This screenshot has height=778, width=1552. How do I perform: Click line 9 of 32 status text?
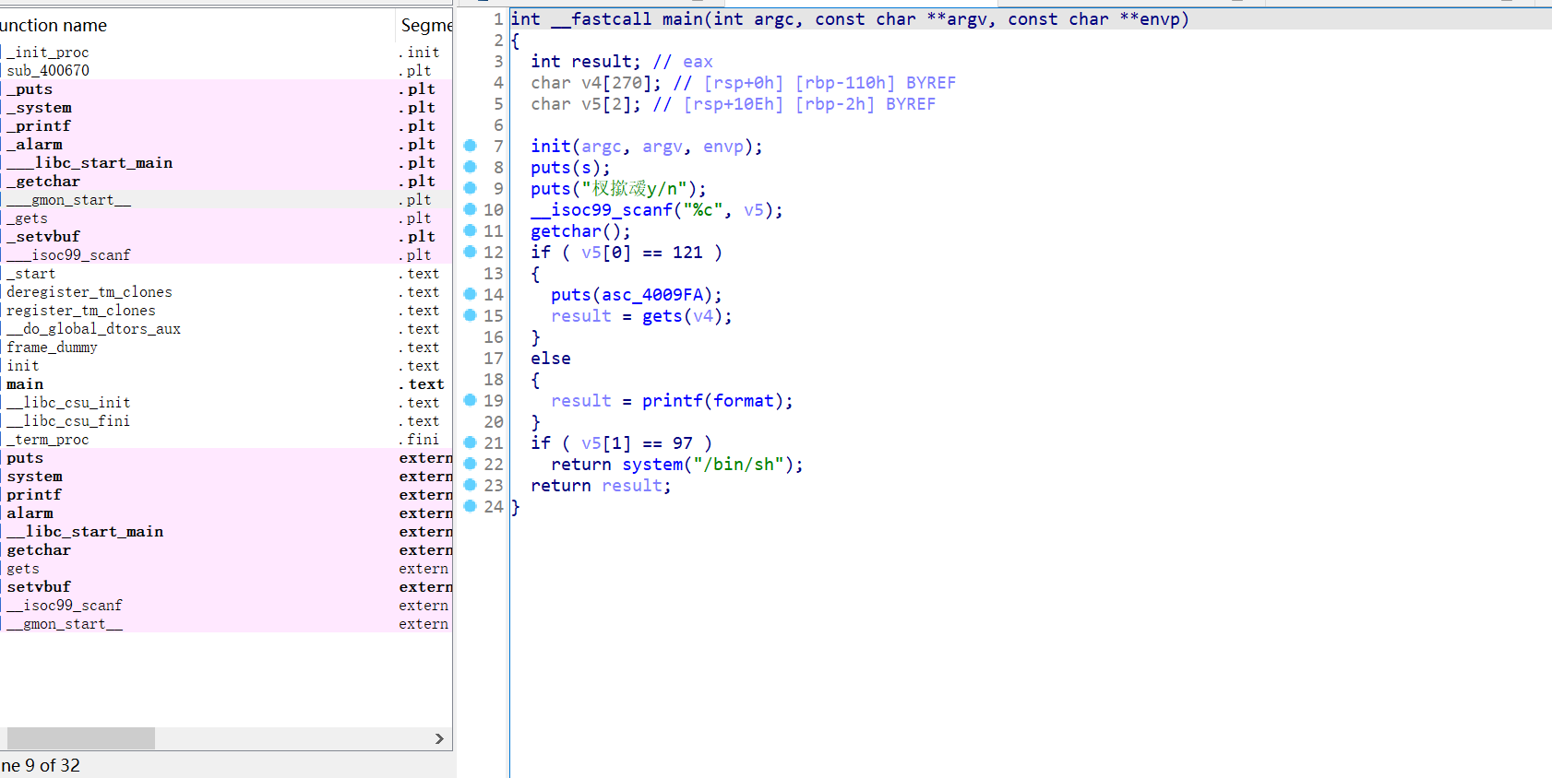tap(41, 765)
